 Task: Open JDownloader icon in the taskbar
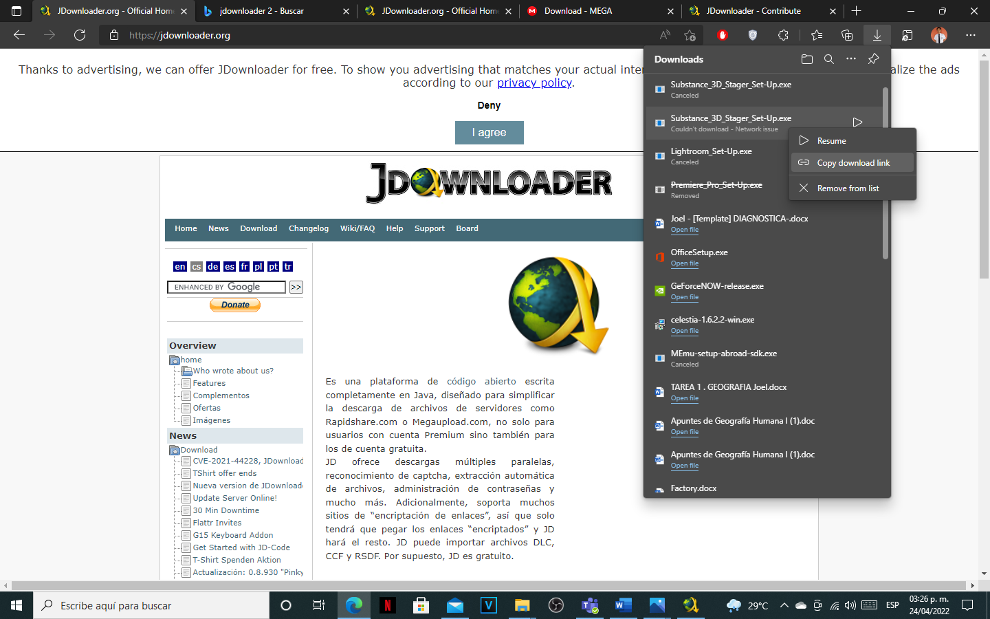[x=691, y=605]
